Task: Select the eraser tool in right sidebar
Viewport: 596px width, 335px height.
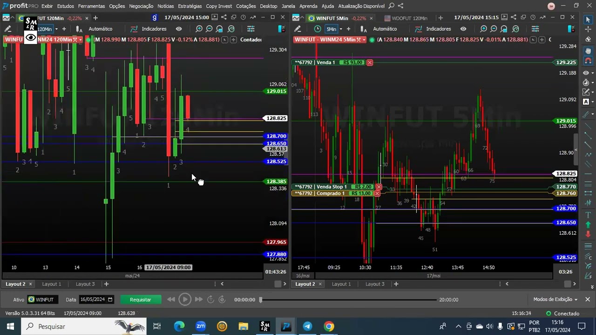Action: [588, 40]
